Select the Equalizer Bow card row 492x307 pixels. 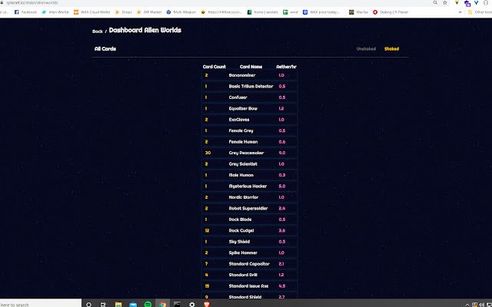pyautogui.click(x=249, y=108)
